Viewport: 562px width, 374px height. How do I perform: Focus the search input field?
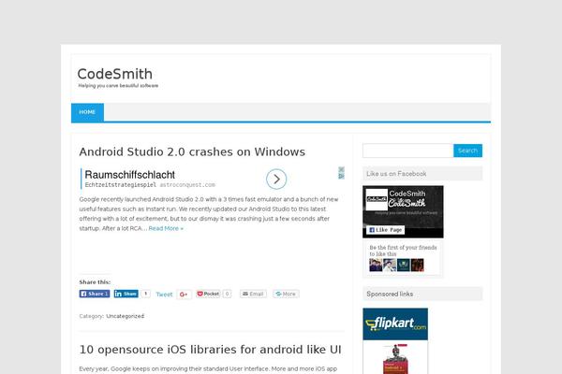click(407, 151)
